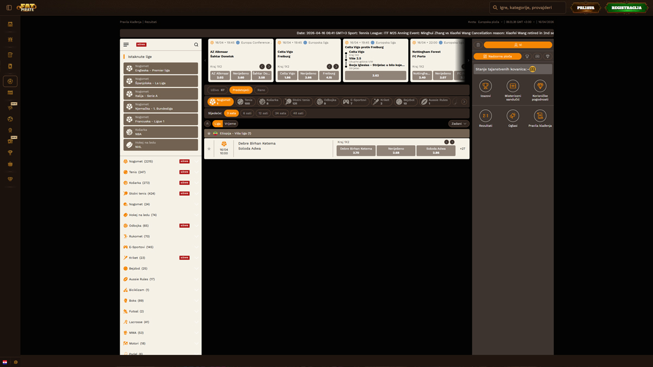Switch to the Uživo tab
Viewport: 653px width, 367px height.
pos(218,90)
